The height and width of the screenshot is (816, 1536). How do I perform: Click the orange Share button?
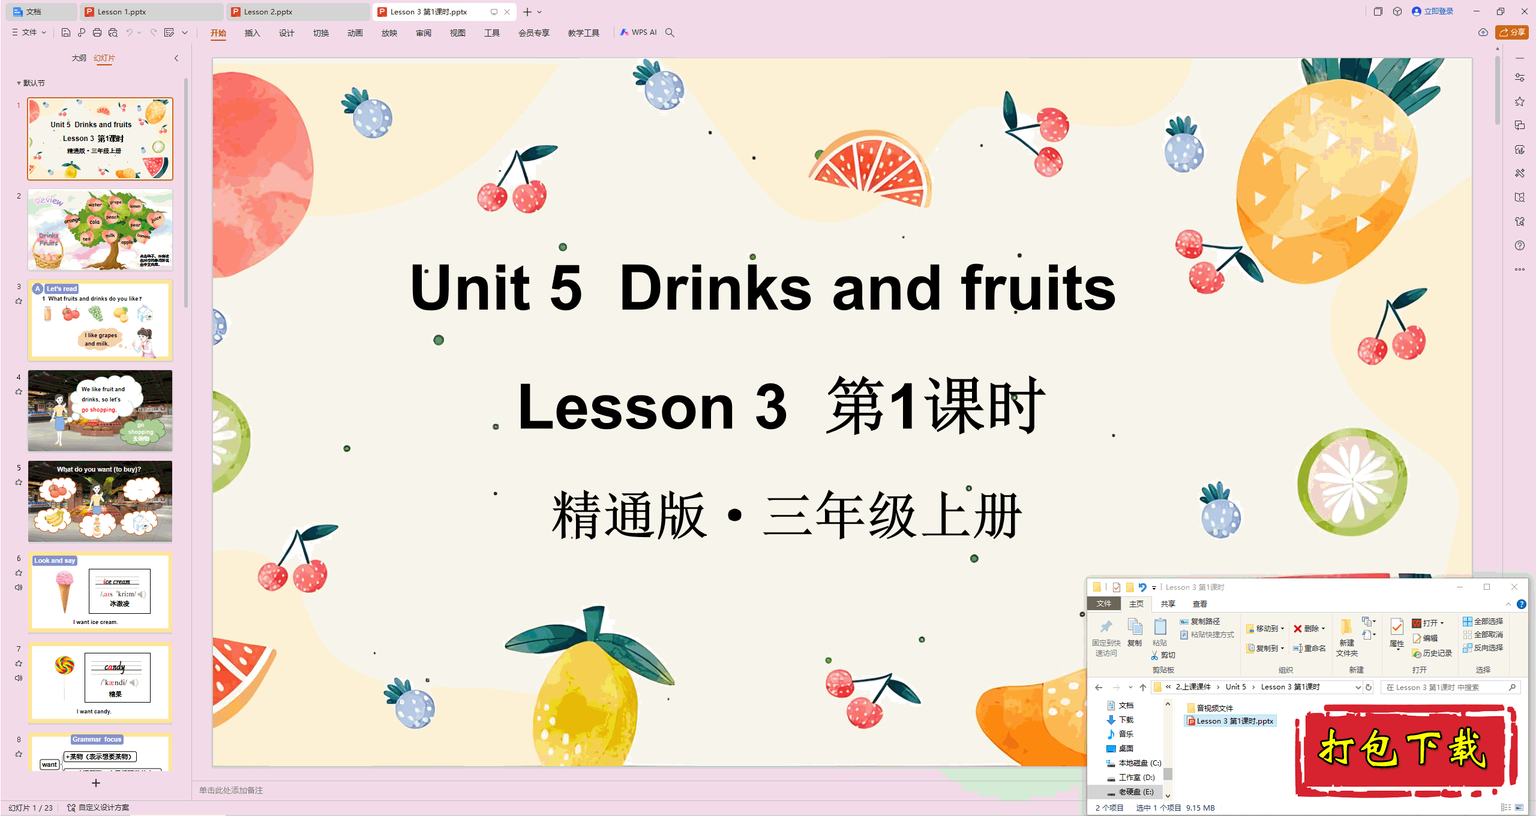pos(1512,32)
